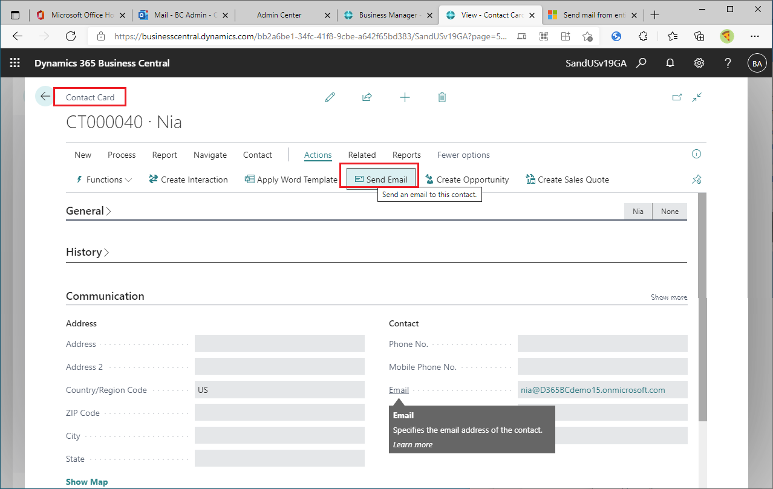Pin the action bar using the pin icon
Viewport: 773px width, 489px height.
(x=696, y=179)
